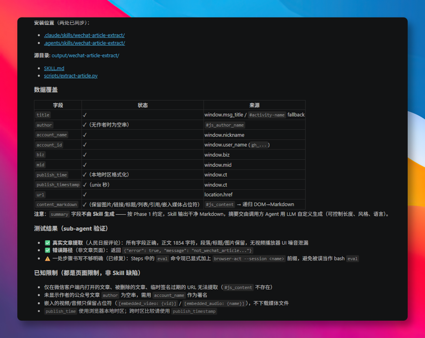Click the 已知限制 section heading
425x338 pixels.
[x=87, y=273]
